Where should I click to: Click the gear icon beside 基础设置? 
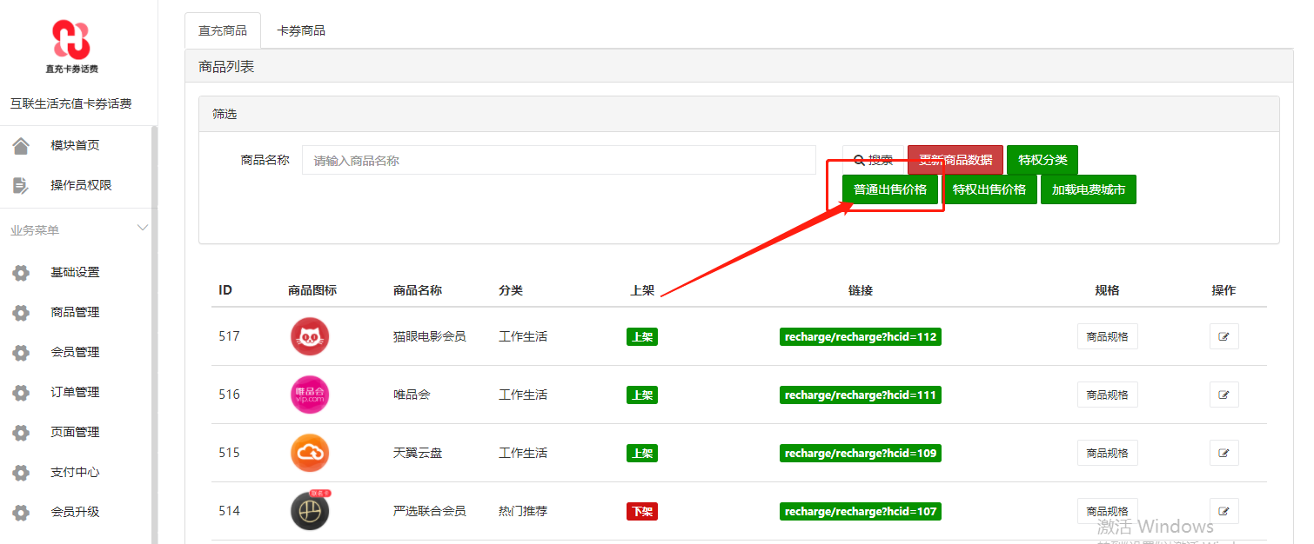(x=21, y=273)
